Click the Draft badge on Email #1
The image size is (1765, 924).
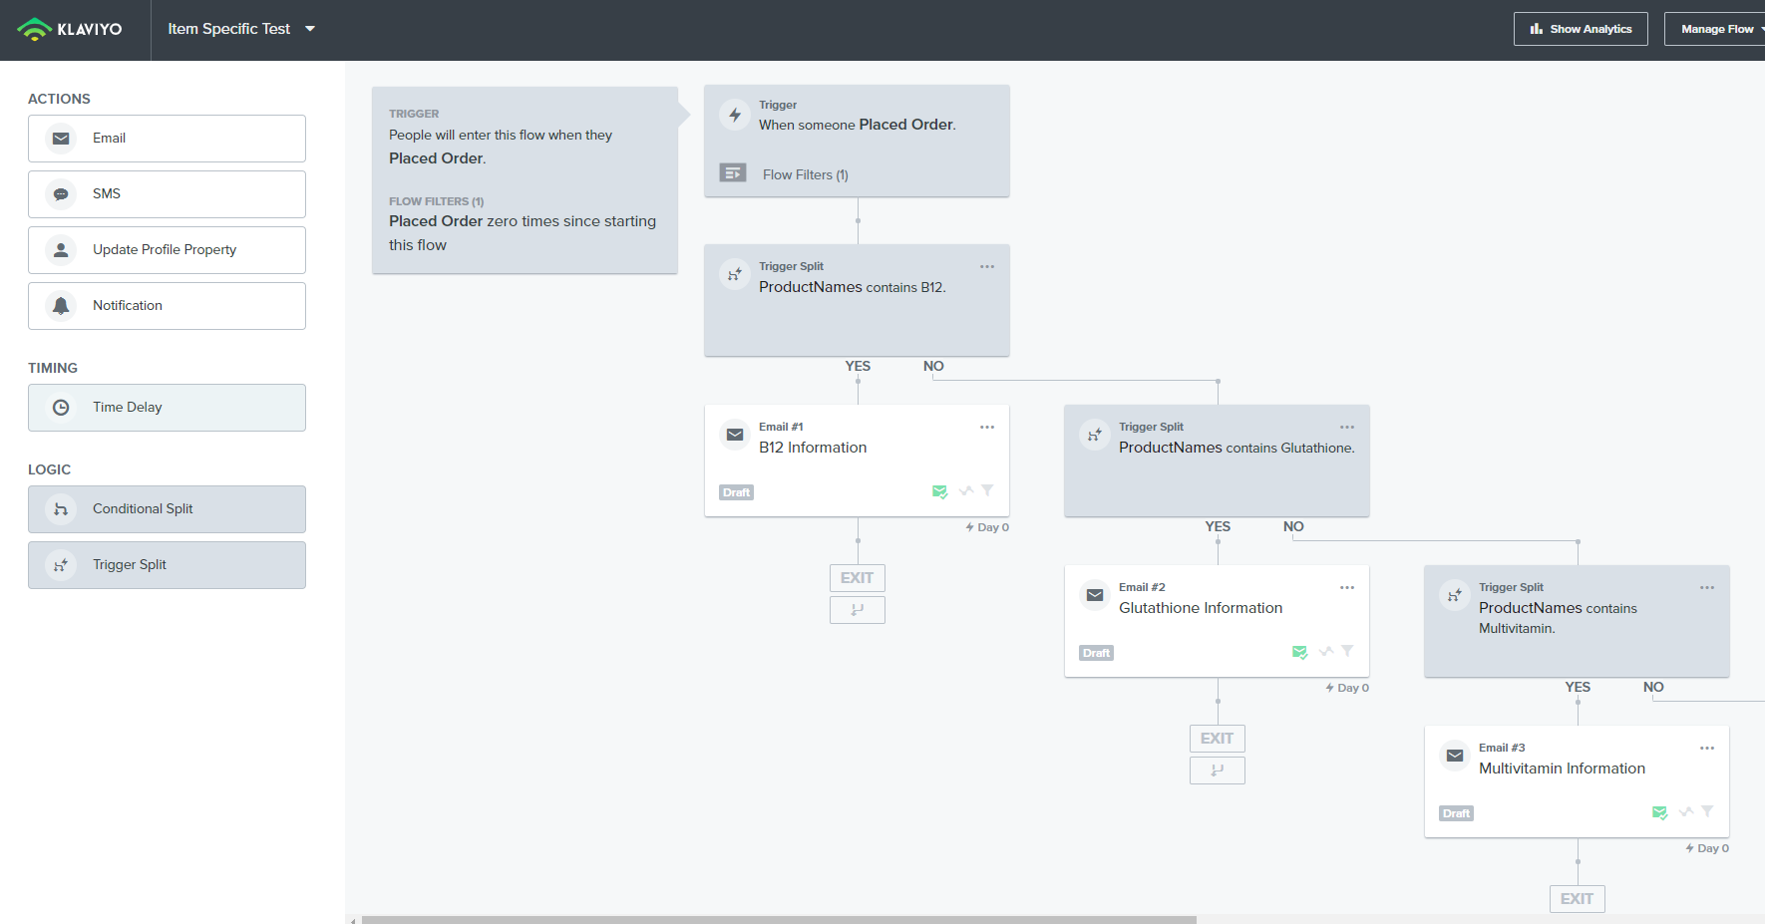pos(737,492)
